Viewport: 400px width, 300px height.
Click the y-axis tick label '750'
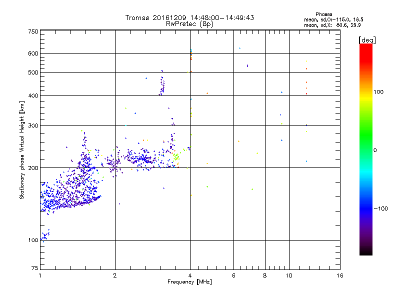coord(33,31)
